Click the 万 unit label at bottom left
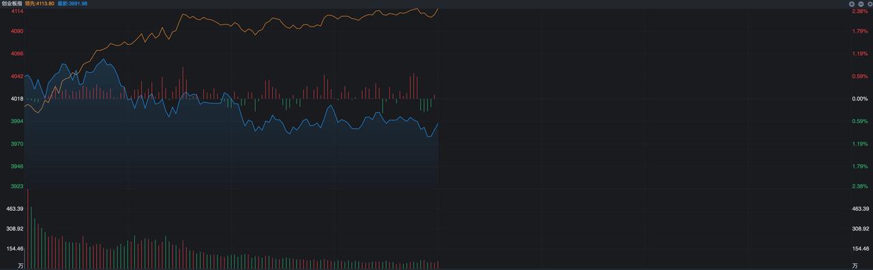Viewport: 873px width, 270px height. pos(20,265)
